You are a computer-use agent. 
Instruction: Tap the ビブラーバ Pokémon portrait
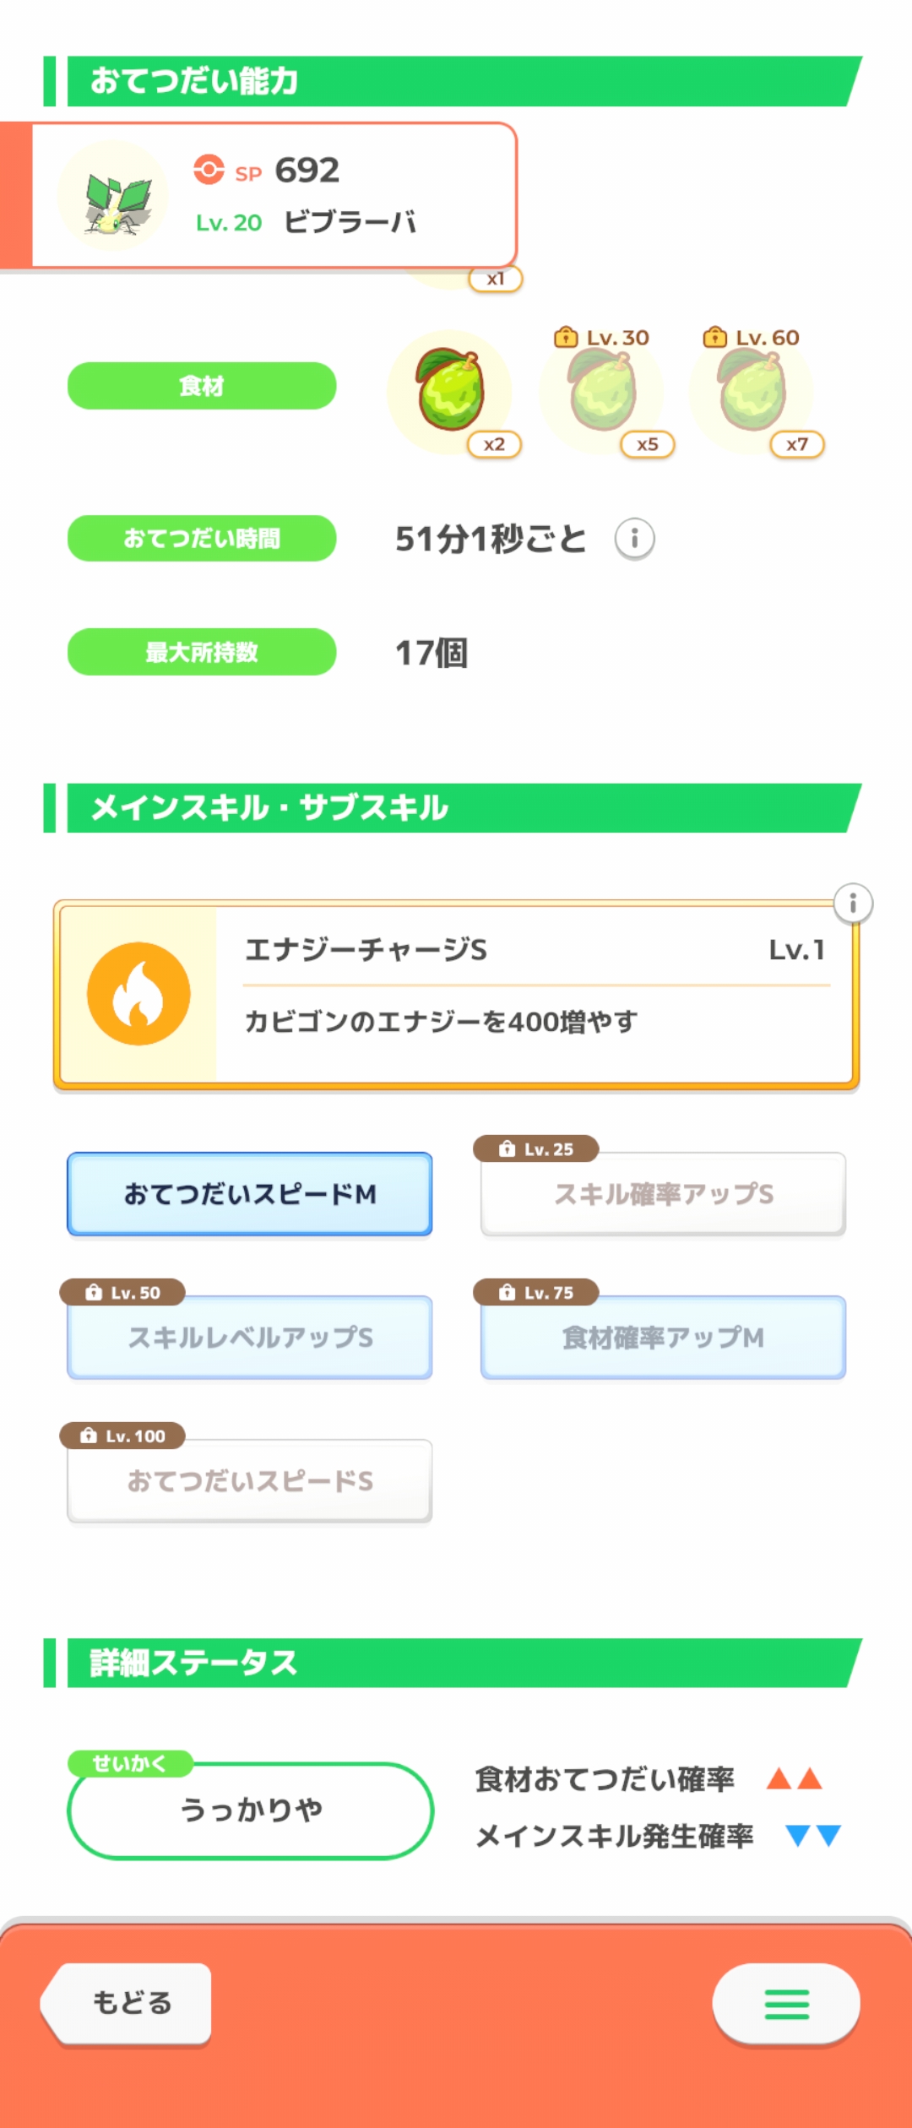tap(113, 196)
